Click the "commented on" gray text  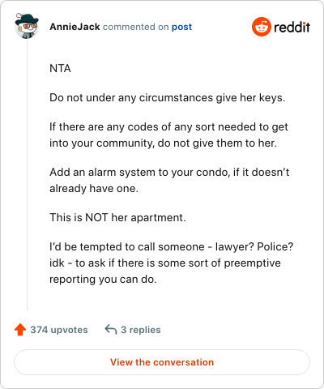pyautogui.click(x=136, y=27)
